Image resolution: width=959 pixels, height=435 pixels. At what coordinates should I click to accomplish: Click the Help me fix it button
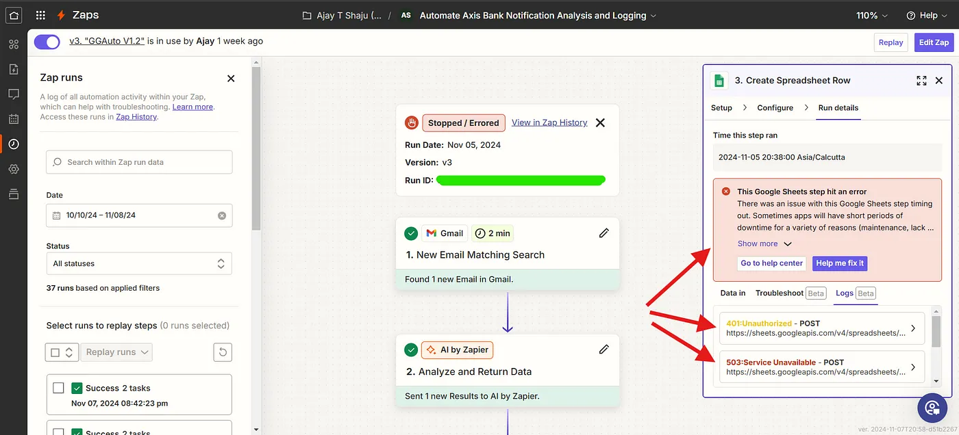pyautogui.click(x=840, y=263)
